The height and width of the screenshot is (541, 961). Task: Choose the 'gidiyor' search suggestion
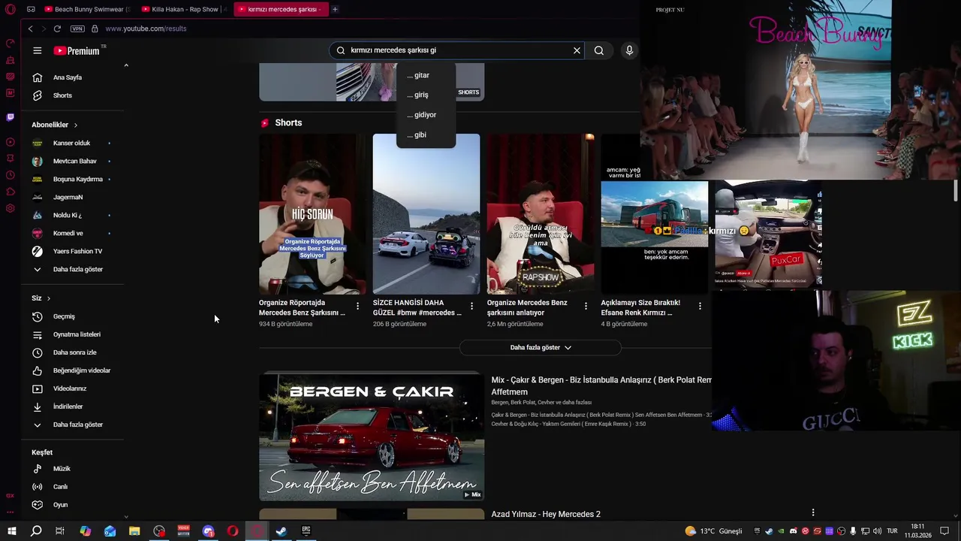coord(426,115)
